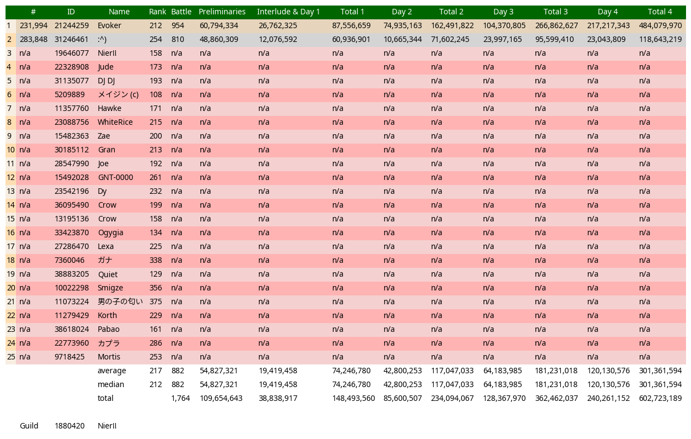The image size is (691, 439).
Task: Click the name cell カプラ
Action: [x=108, y=343]
